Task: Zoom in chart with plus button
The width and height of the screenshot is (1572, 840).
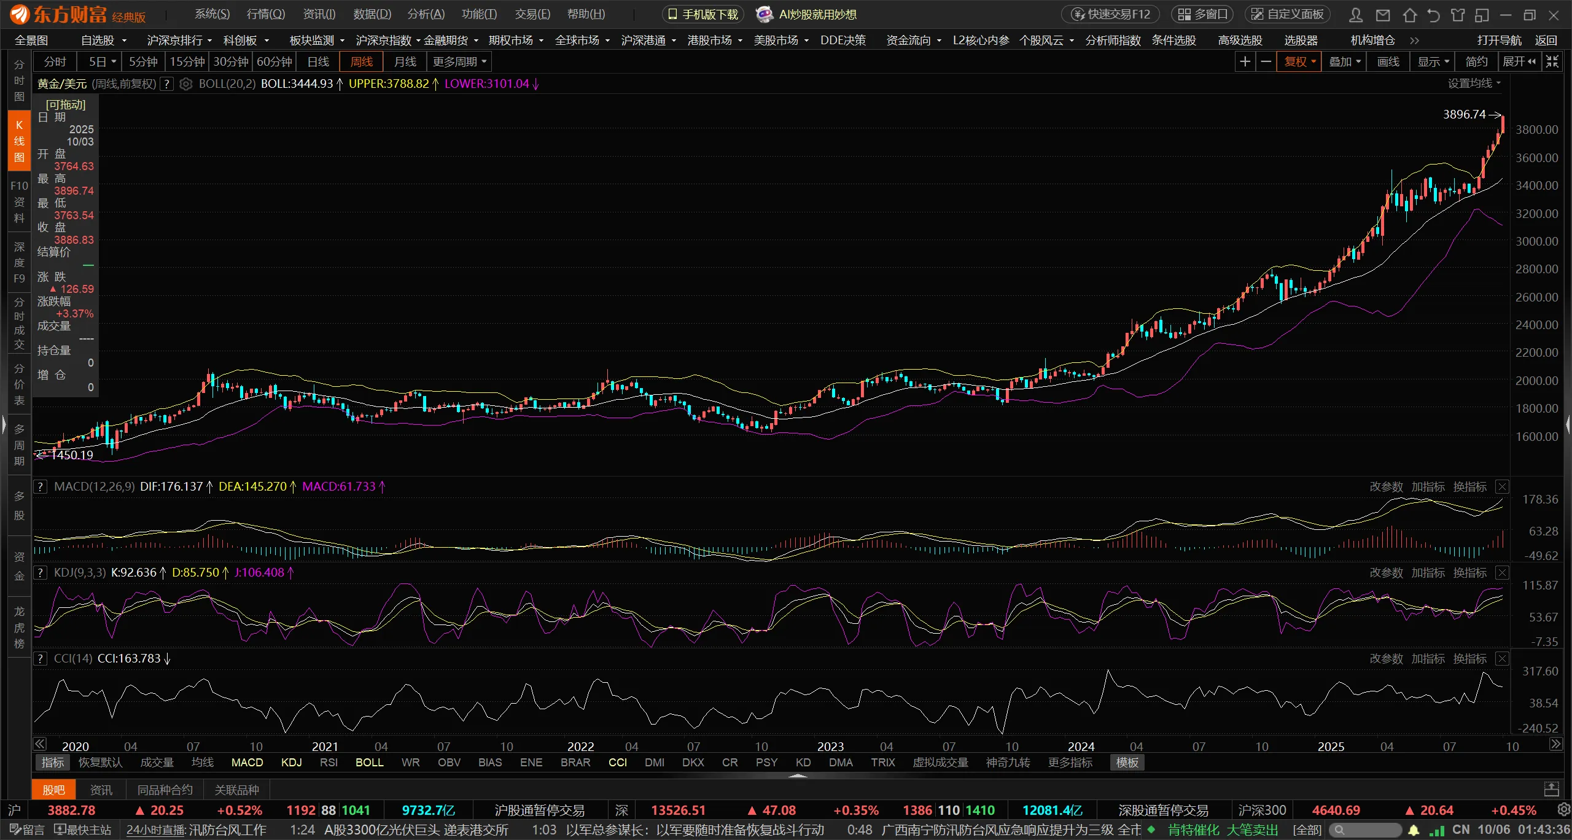Action: [x=1245, y=61]
